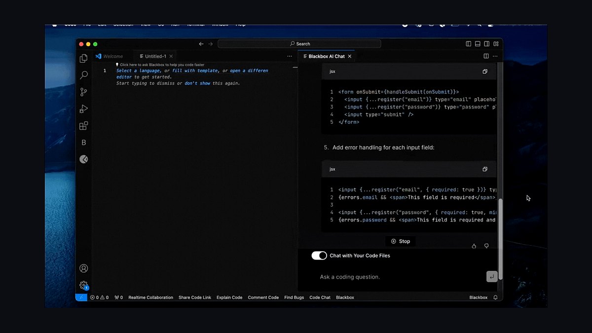This screenshot has width=592, height=333.
Task: Click the Search command center bar
Action: coord(299,44)
